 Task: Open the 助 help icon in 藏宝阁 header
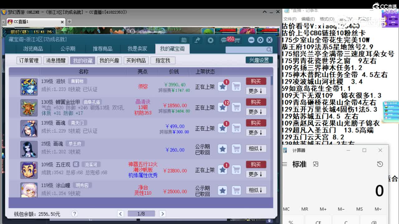[184, 40]
